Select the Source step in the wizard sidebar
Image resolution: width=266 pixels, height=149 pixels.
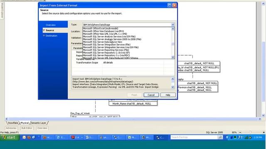[50, 30]
